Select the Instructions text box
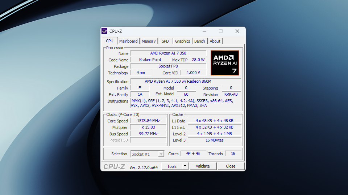Viewport: 348px width, 195px height. [x=186, y=103]
